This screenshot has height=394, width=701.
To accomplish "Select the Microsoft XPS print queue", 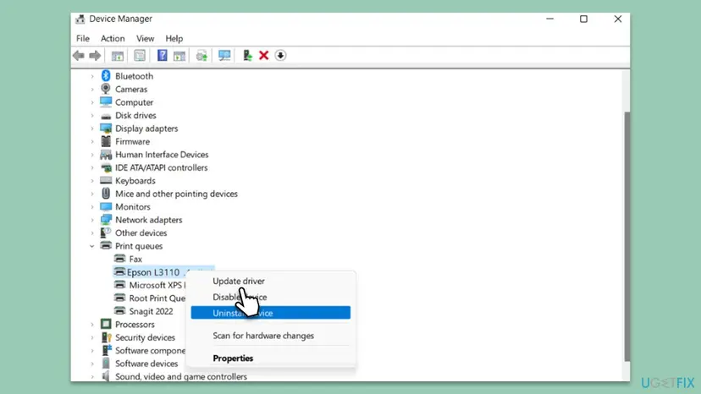I will pyautogui.click(x=157, y=285).
